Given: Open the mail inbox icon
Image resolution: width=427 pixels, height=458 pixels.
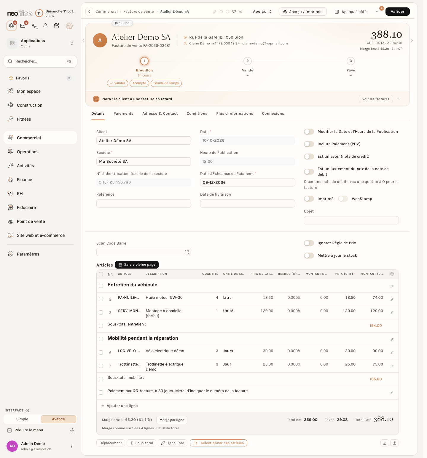Looking at the screenshot, I should 23,26.
